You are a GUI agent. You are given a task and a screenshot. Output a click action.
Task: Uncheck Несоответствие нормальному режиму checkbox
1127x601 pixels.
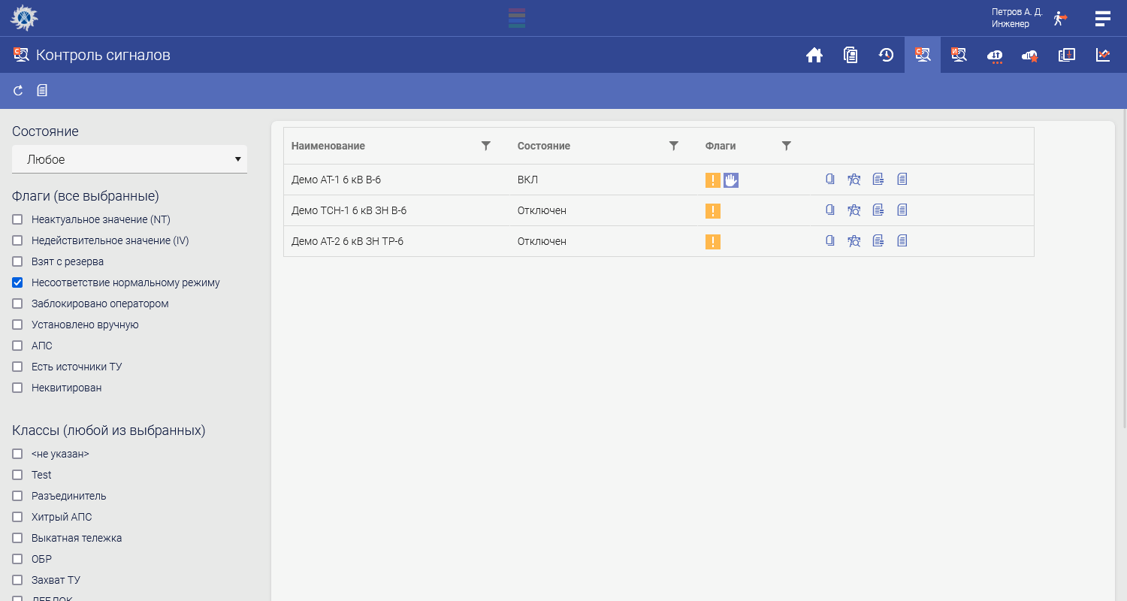click(x=17, y=283)
